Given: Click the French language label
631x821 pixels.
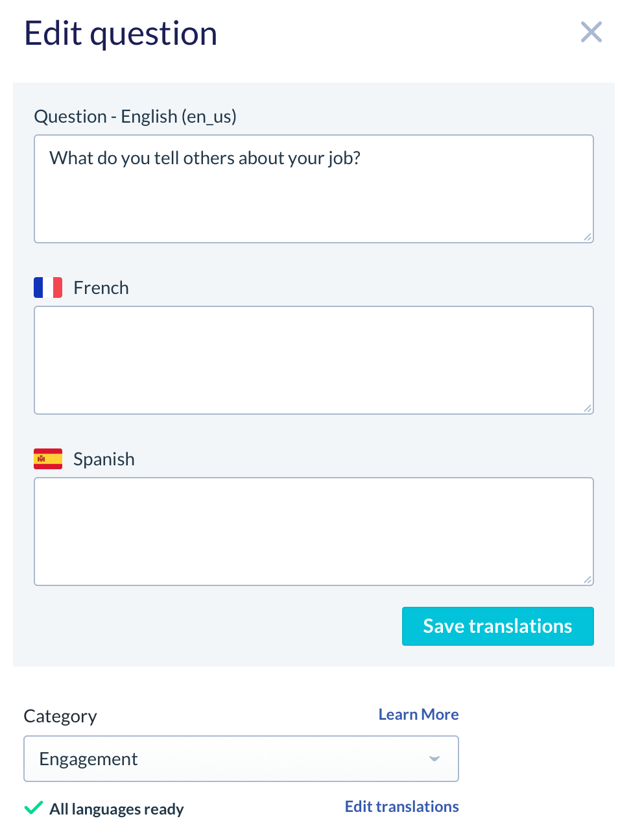Looking at the screenshot, I should click(x=101, y=288).
